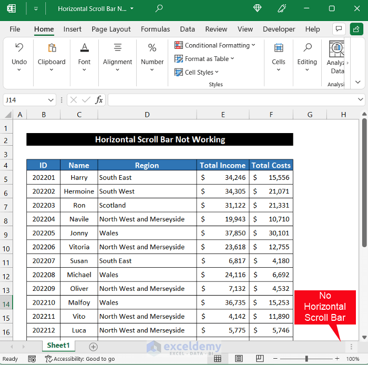Open the Formulas ribbon tab
Viewport: 368px width, 365px height.
(155, 29)
